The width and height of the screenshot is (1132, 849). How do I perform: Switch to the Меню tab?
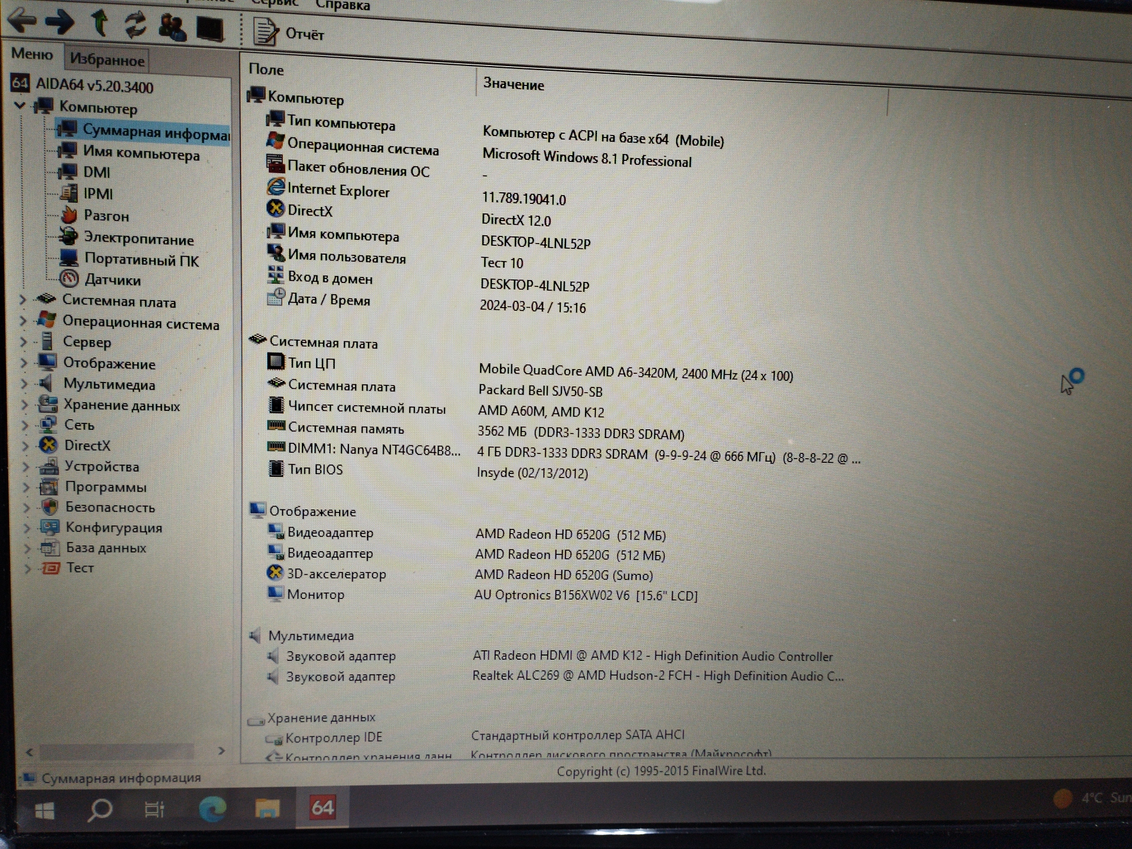tap(32, 54)
